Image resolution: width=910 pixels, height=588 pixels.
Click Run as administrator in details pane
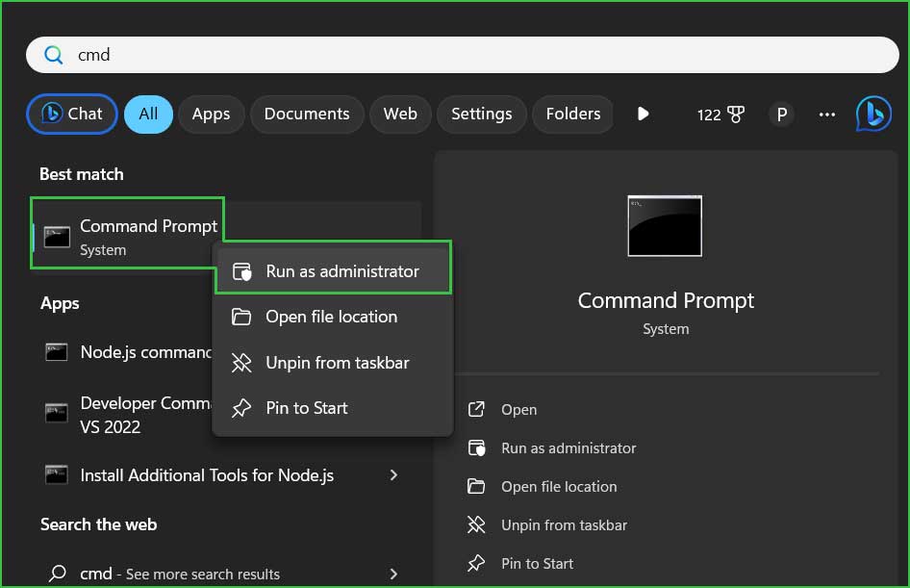(569, 448)
